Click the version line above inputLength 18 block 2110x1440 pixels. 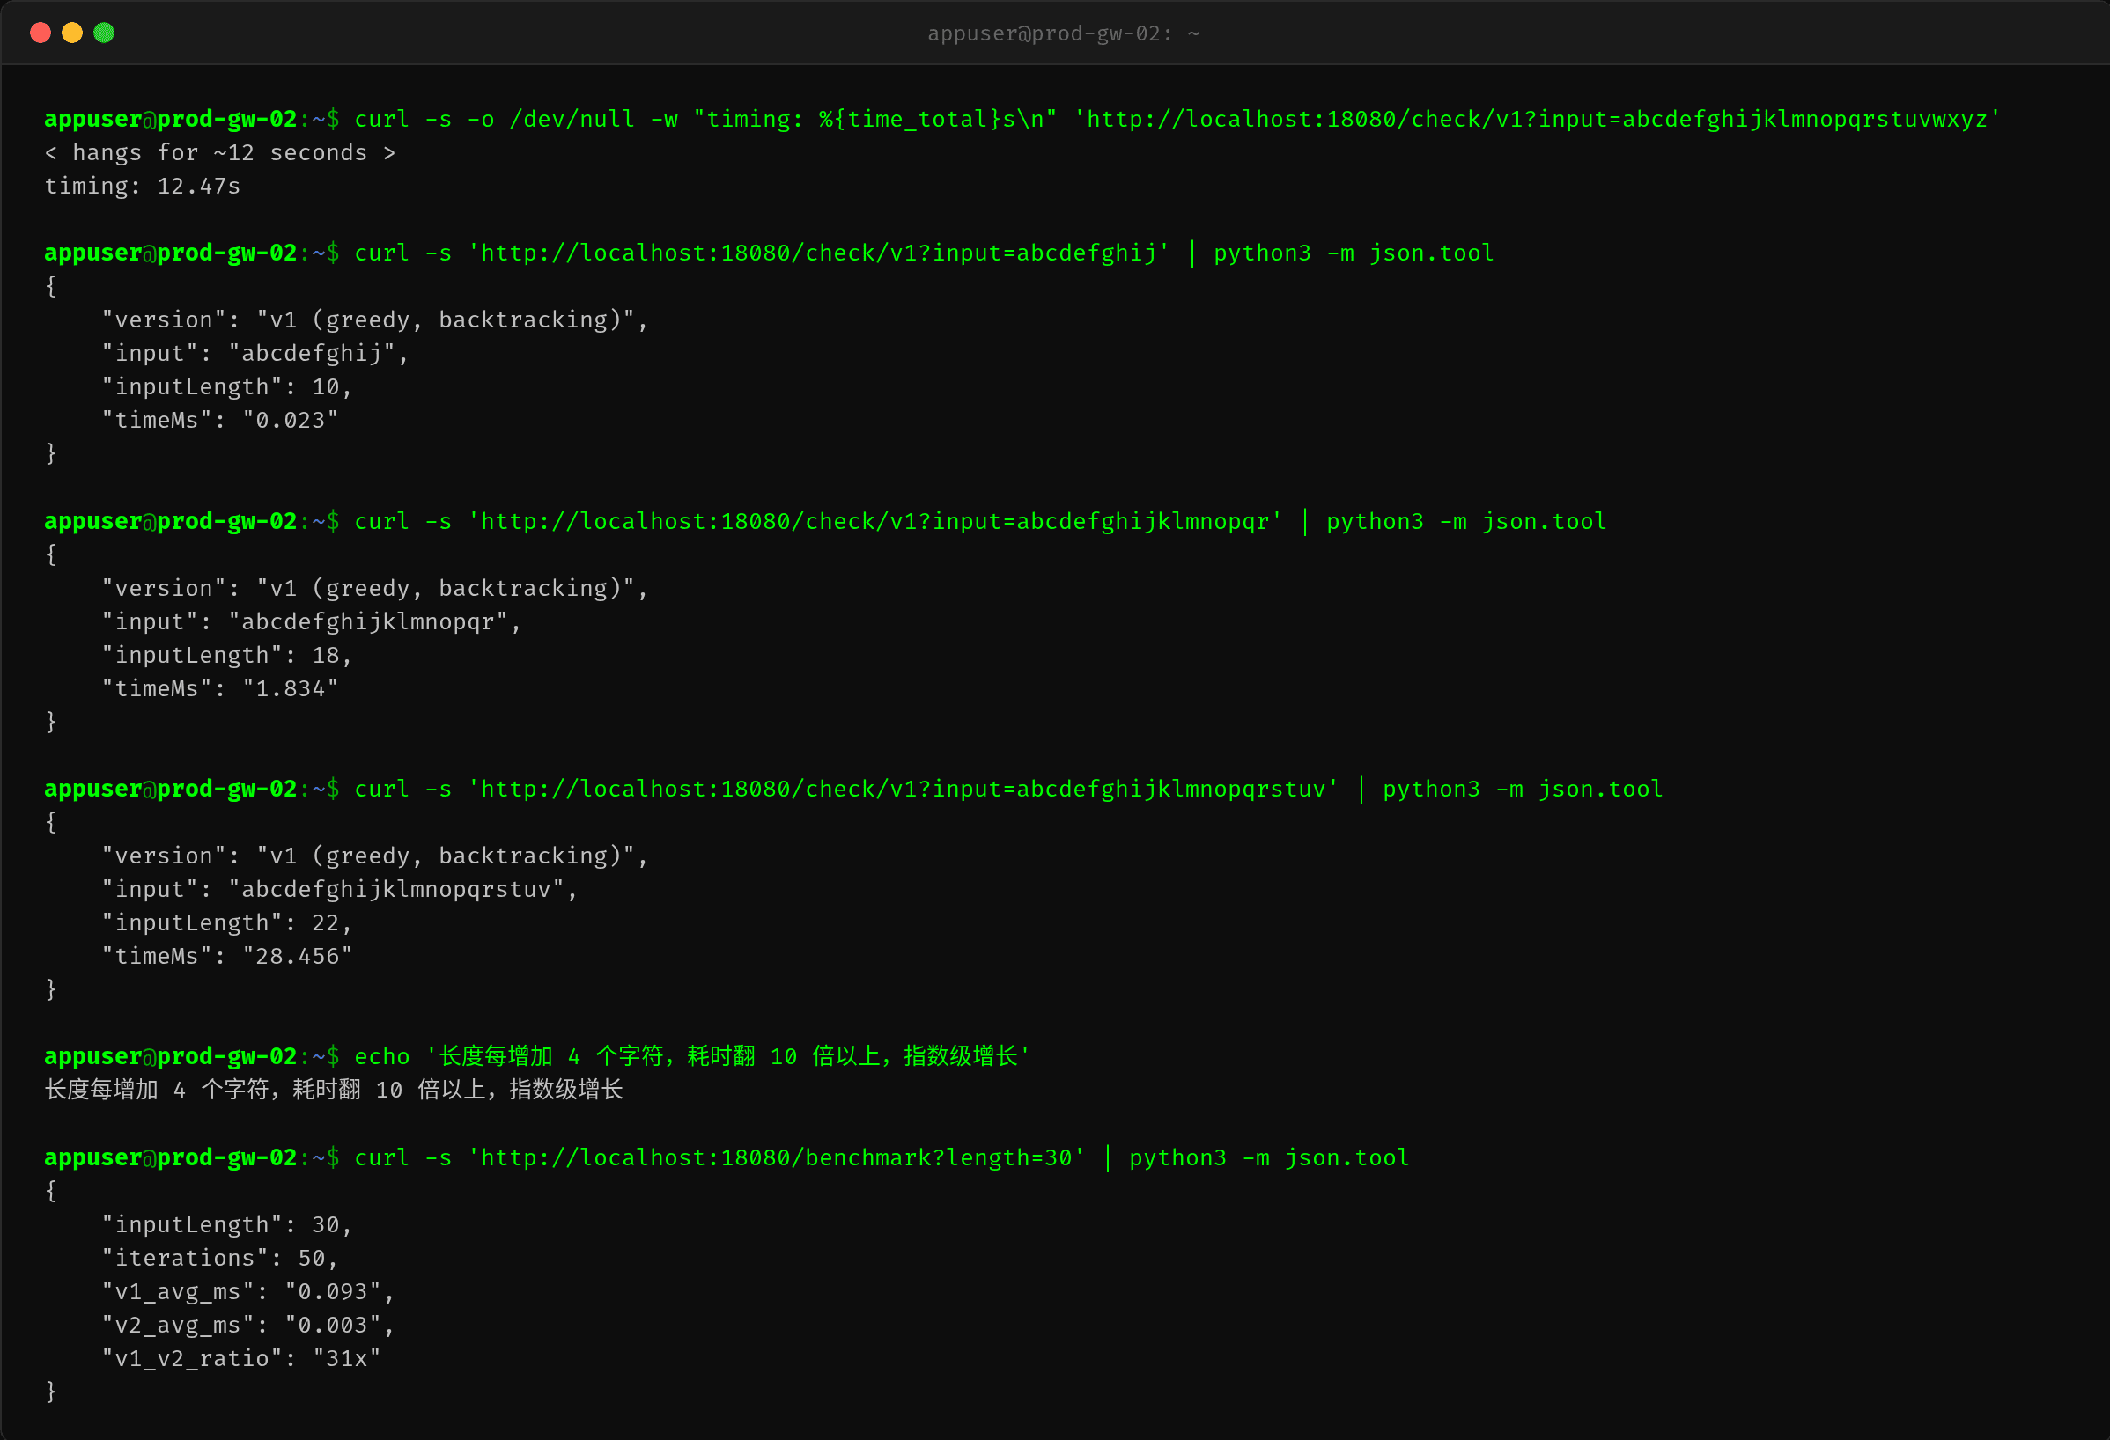[374, 588]
